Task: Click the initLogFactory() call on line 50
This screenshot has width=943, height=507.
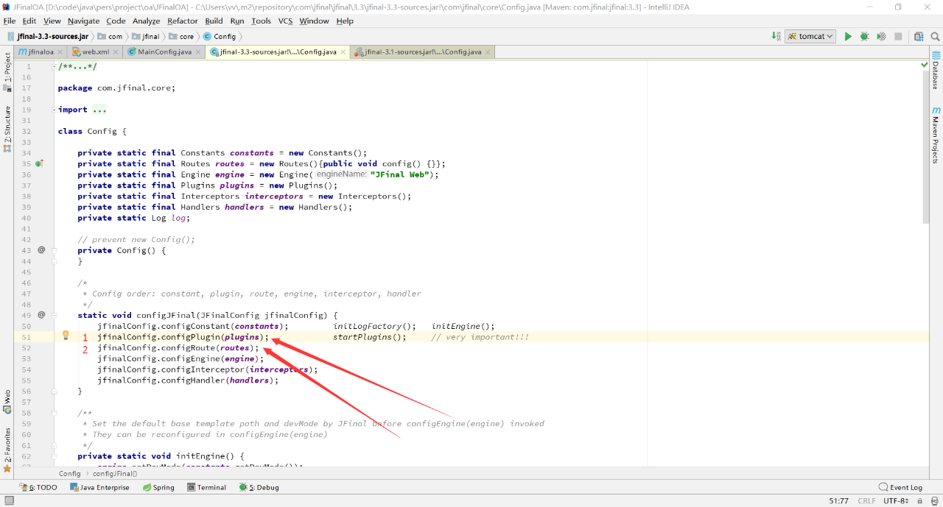Action: (x=375, y=326)
